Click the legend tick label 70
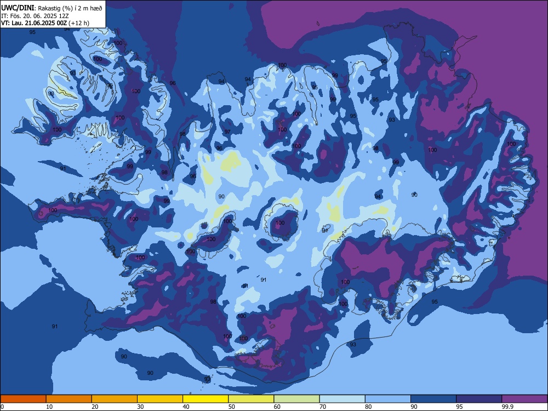Screen dimensions: 548x411 (x=323, y=407)
